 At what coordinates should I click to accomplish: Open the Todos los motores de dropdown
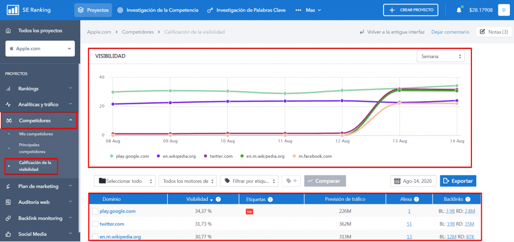click(188, 181)
